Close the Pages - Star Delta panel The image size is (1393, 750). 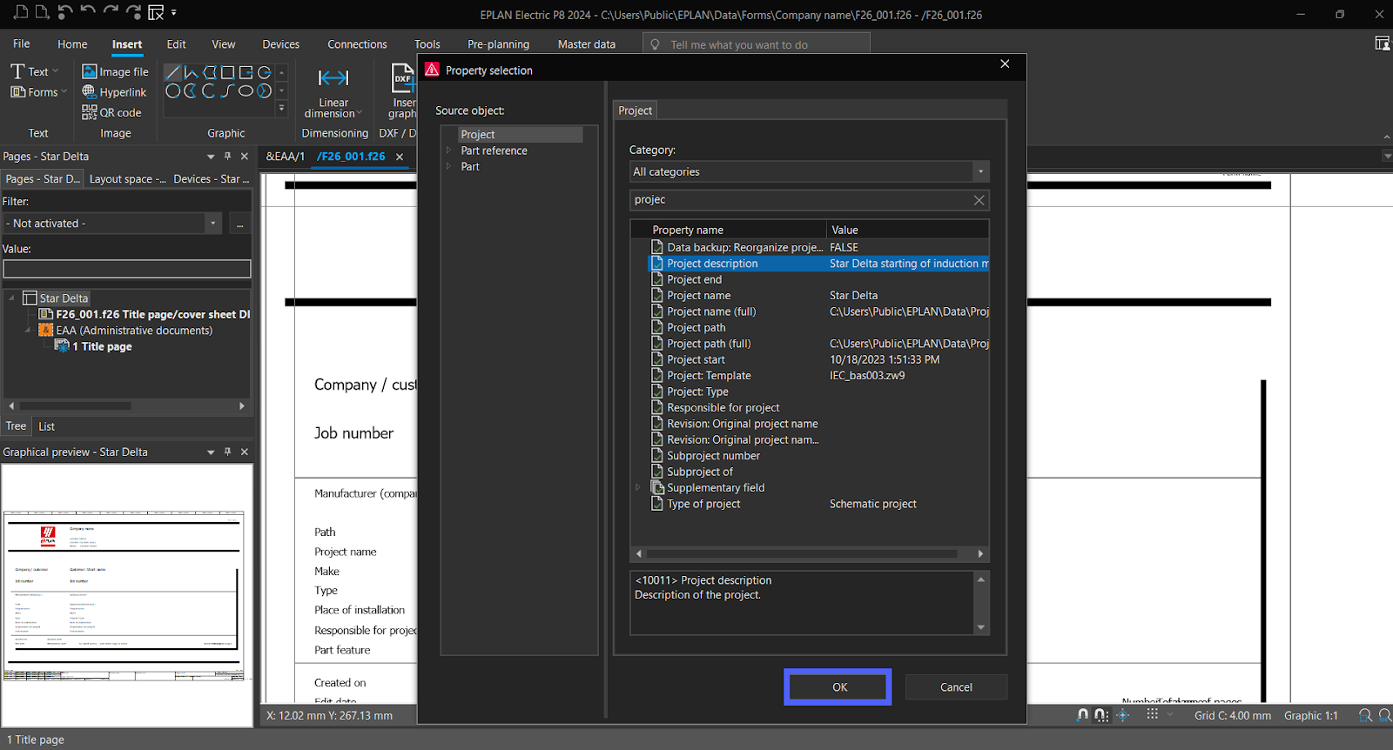pos(245,157)
